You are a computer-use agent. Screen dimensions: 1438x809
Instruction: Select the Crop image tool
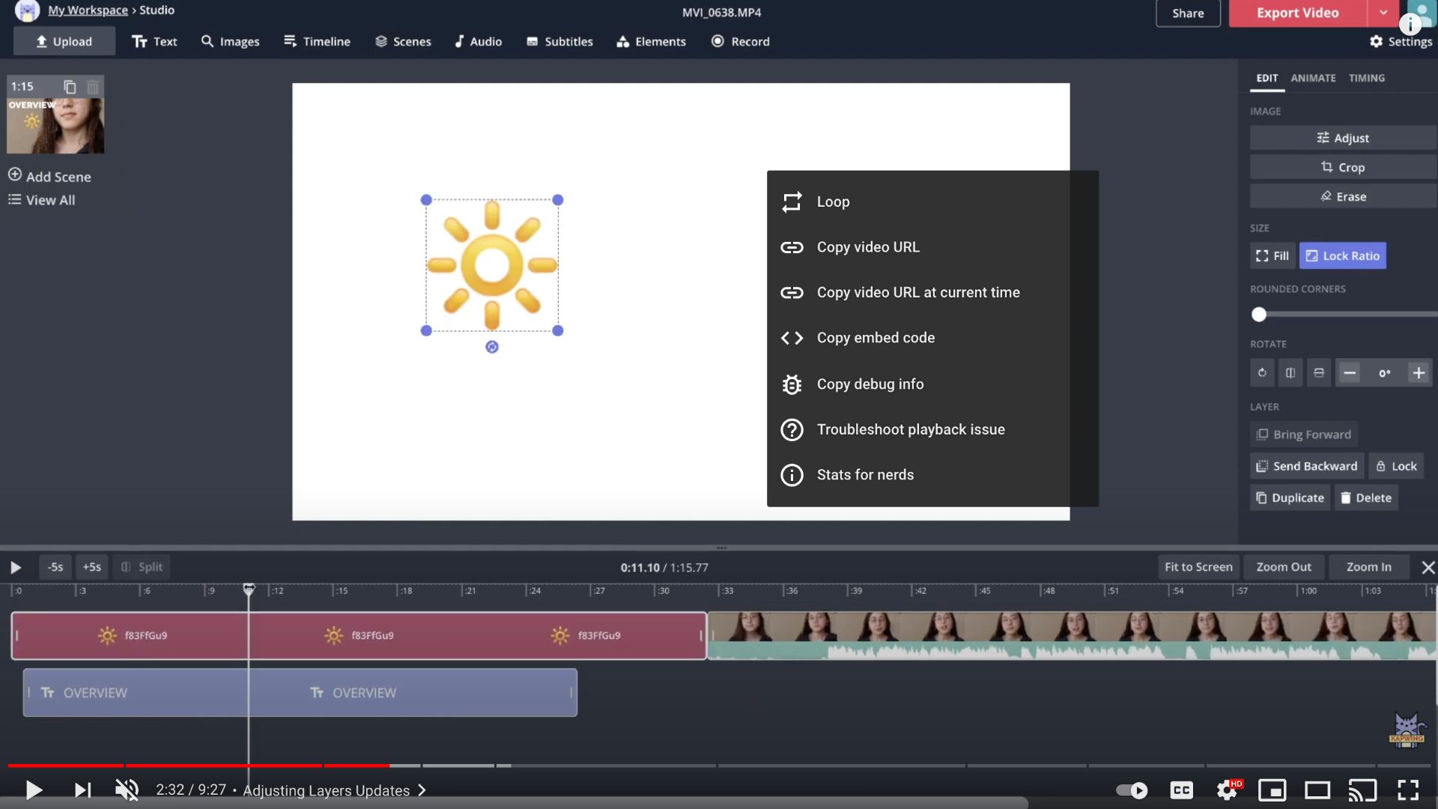[1343, 166]
